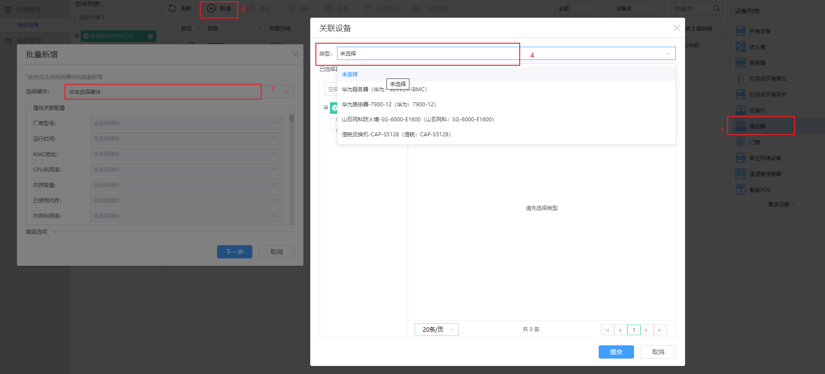The height and width of the screenshot is (374, 825).
Task: Click the 设置标签 tag icon in toolbar
Action: tap(368, 8)
